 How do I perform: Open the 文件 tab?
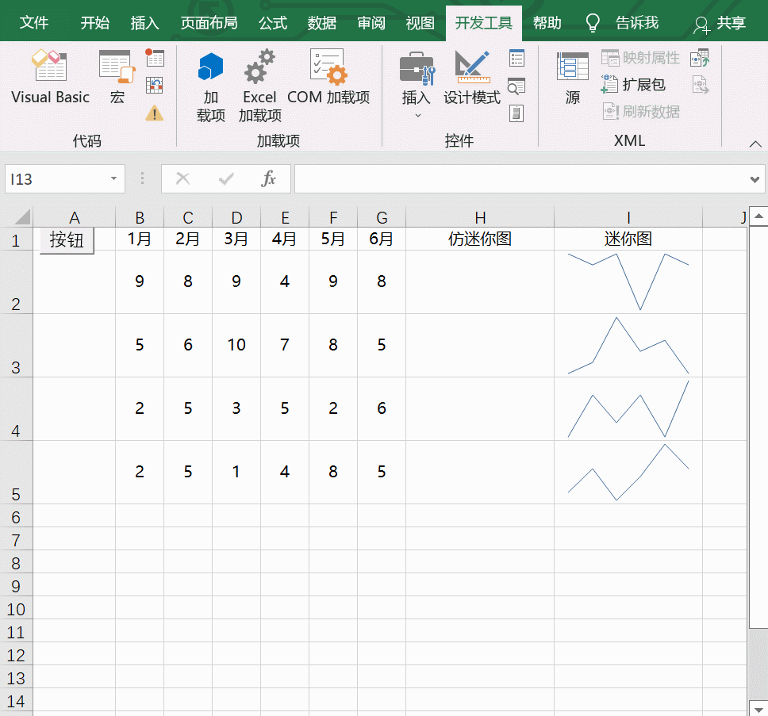tap(34, 23)
